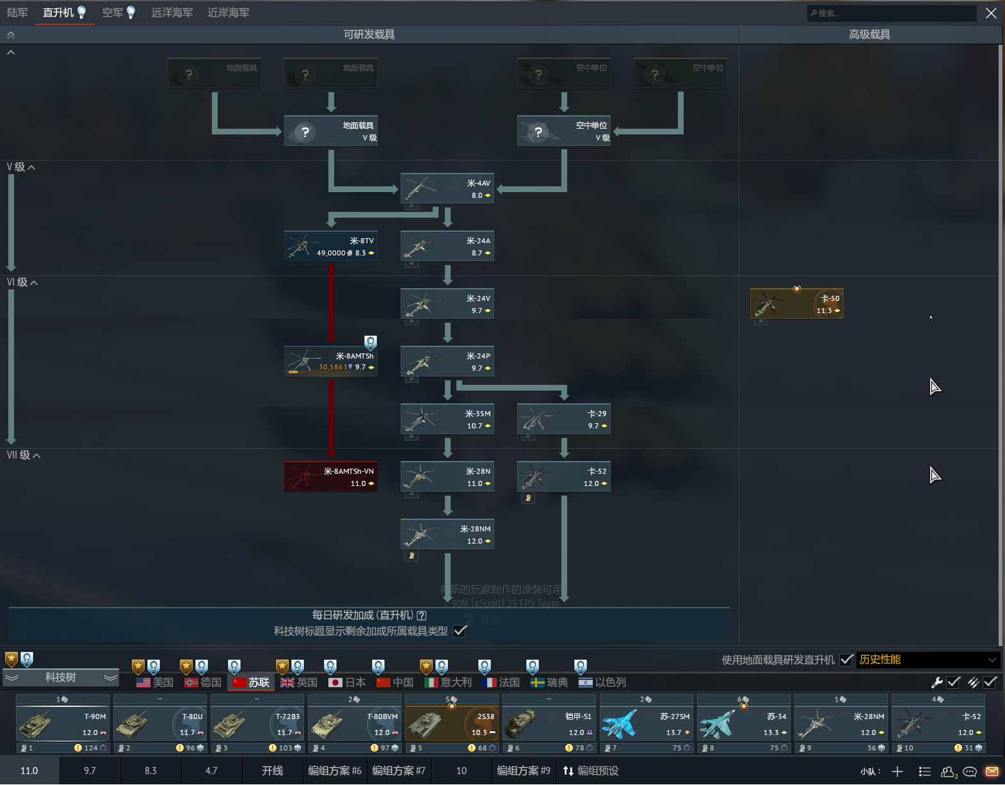Select the 英国 nation tab
This screenshot has width=1005, height=785.
point(299,683)
